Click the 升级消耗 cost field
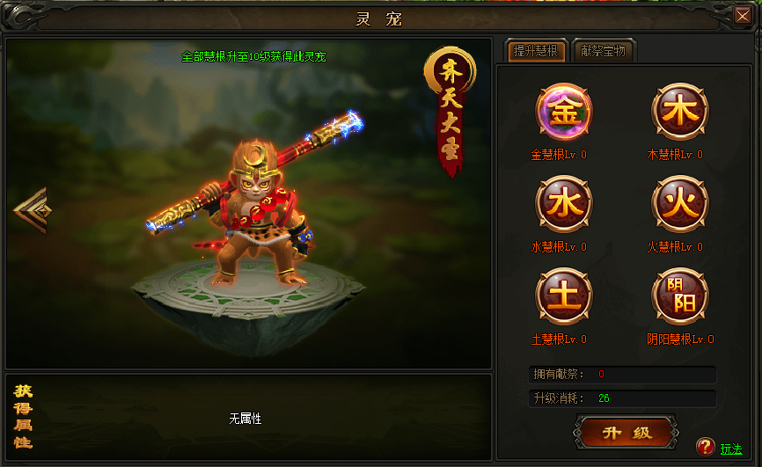 coord(622,398)
